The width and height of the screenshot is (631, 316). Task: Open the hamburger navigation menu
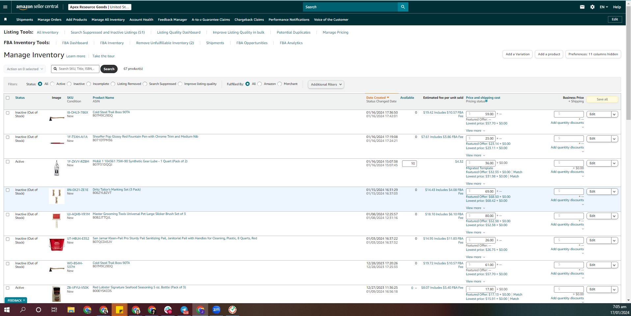pos(5,7)
